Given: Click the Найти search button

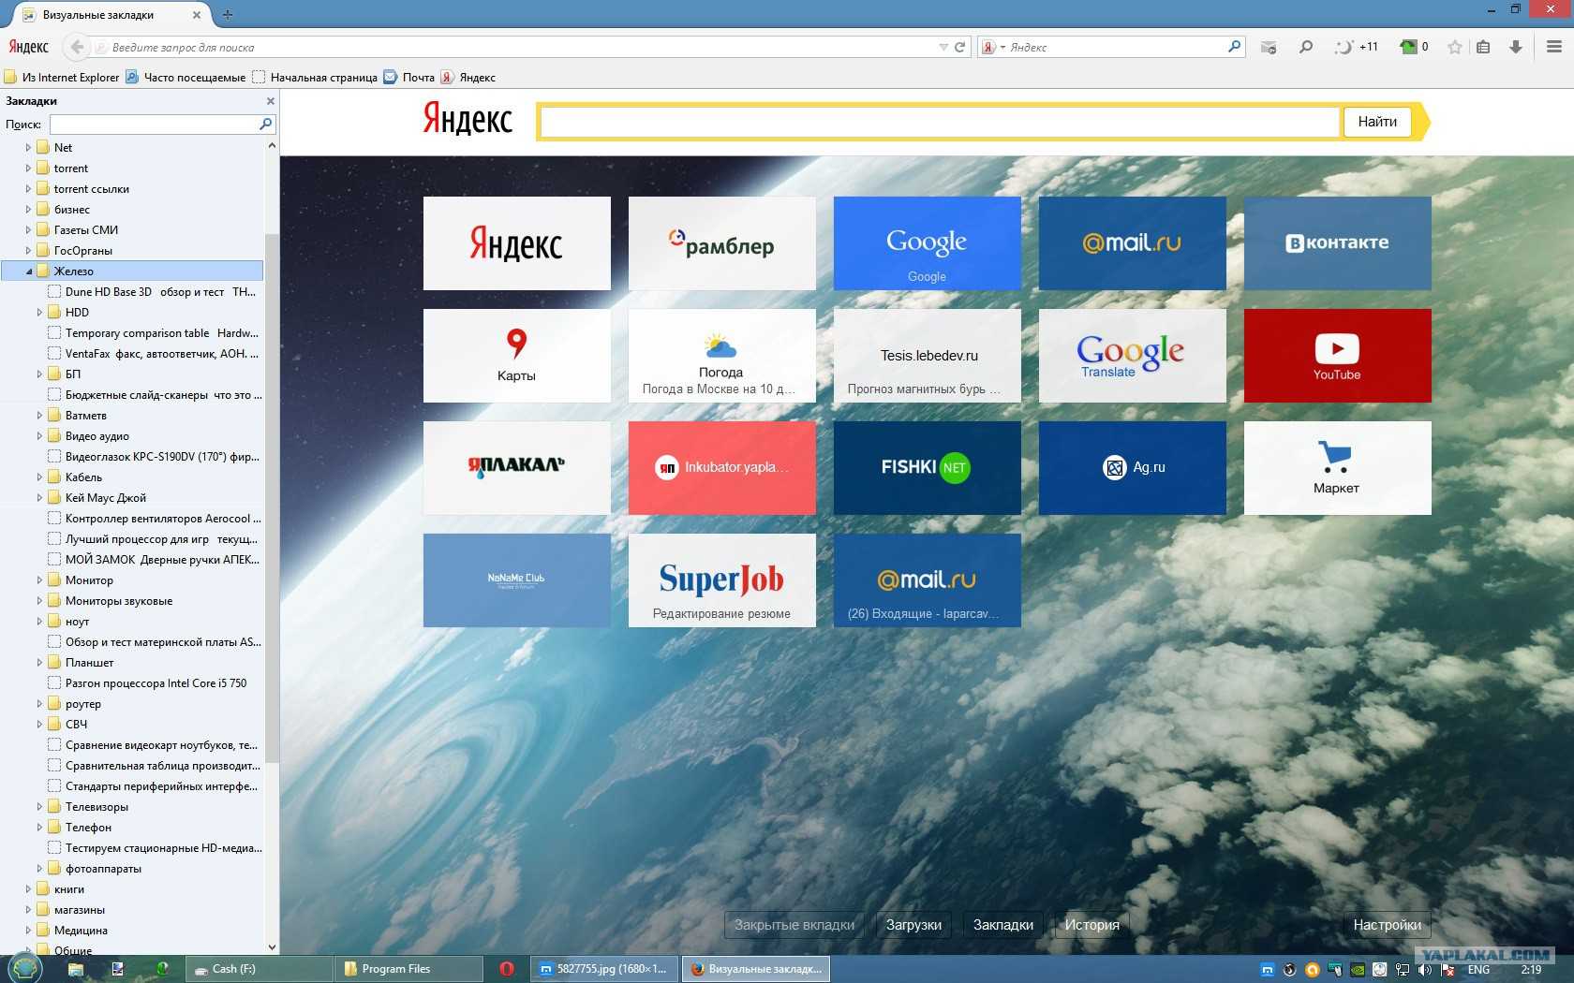Looking at the screenshot, I should click(1377, 122).
